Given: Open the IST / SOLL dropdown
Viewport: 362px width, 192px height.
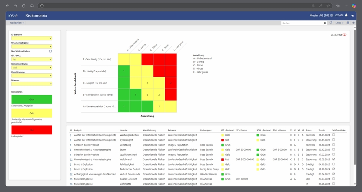Looking at the screenshot, I should [32, 59].
